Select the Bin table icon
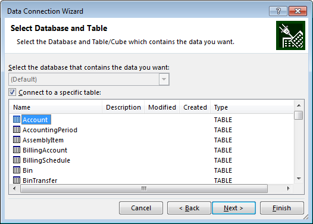Image resolution: width=313 pixels, height=224 pixels. pos(17,170)
